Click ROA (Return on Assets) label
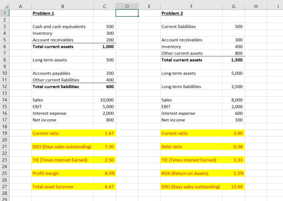 click(x=185, y=173)
